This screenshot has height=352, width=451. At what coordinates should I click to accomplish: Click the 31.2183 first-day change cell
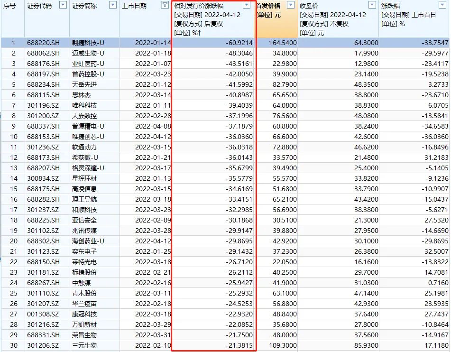pos(436,157)
